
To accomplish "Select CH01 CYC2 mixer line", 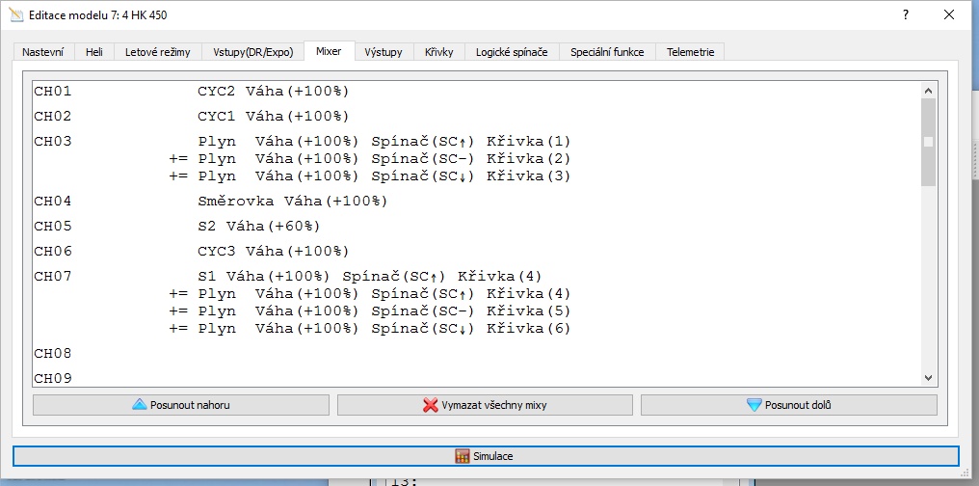I will [273, 92].
